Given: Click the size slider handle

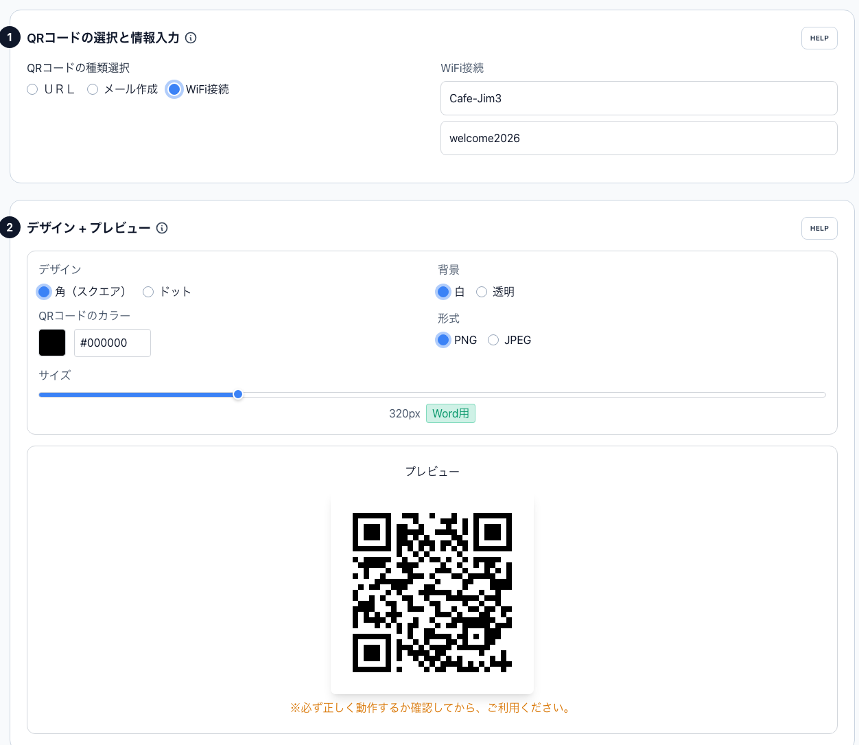Looking at the screenshot, I should tap(238, 394).
